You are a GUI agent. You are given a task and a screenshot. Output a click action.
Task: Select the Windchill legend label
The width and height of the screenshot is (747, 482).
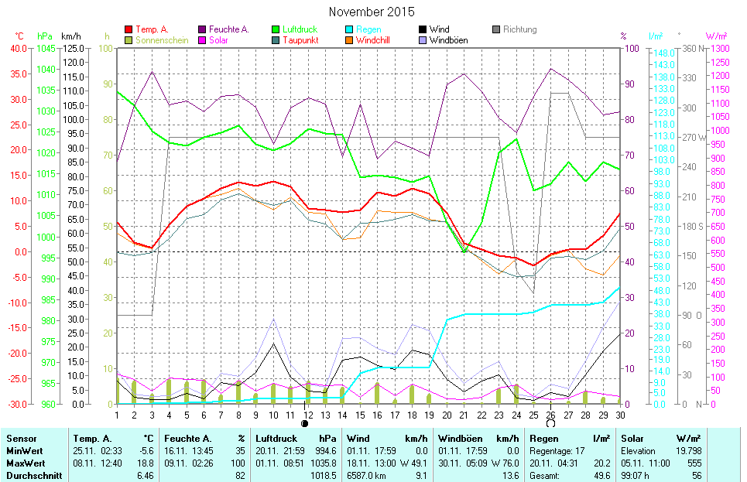coord(373,40)
